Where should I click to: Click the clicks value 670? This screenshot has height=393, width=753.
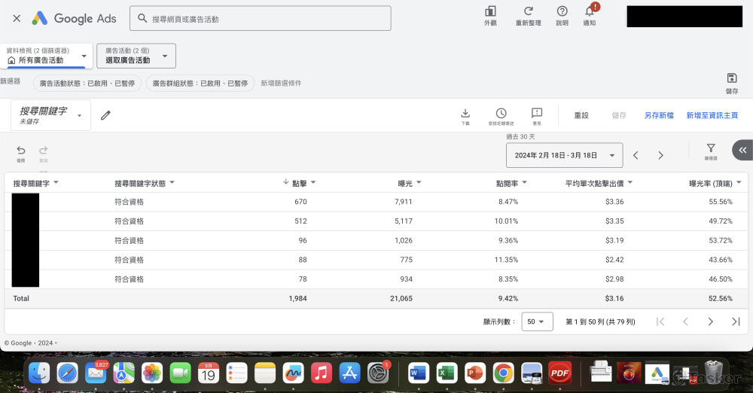300,202
